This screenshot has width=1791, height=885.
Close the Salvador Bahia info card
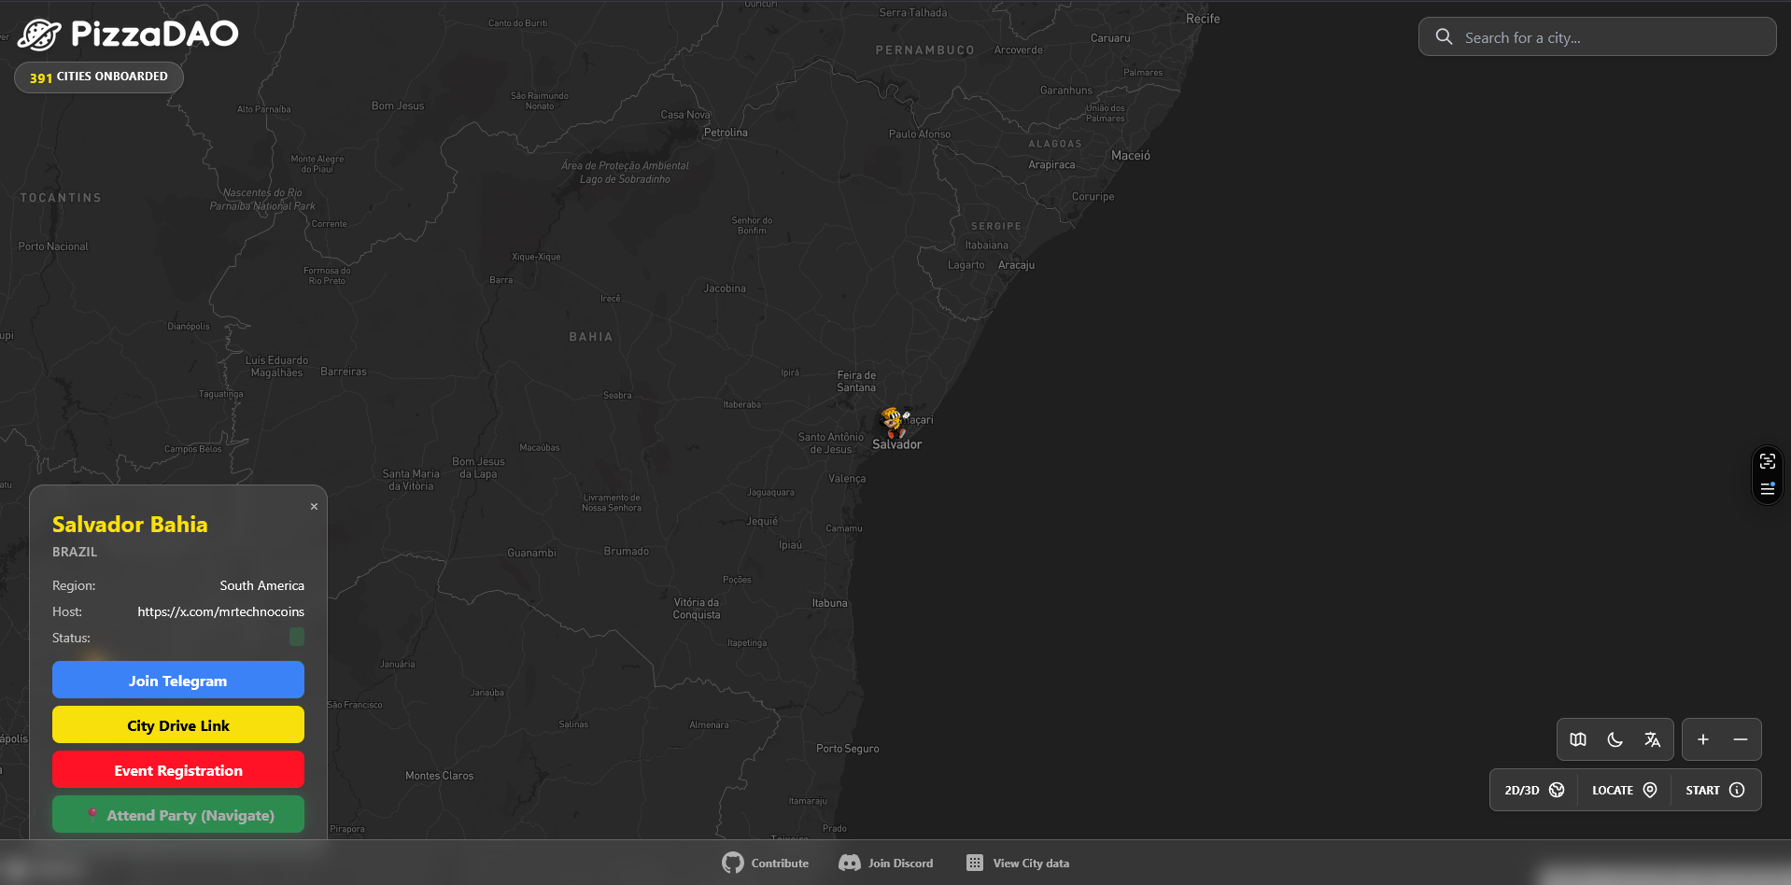(314, 506)
